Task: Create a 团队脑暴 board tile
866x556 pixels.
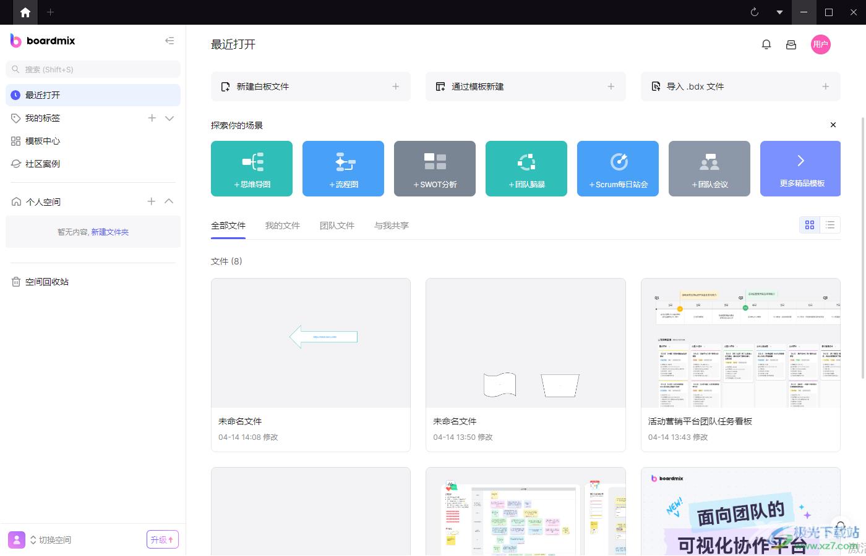Action: coord(526,169)
